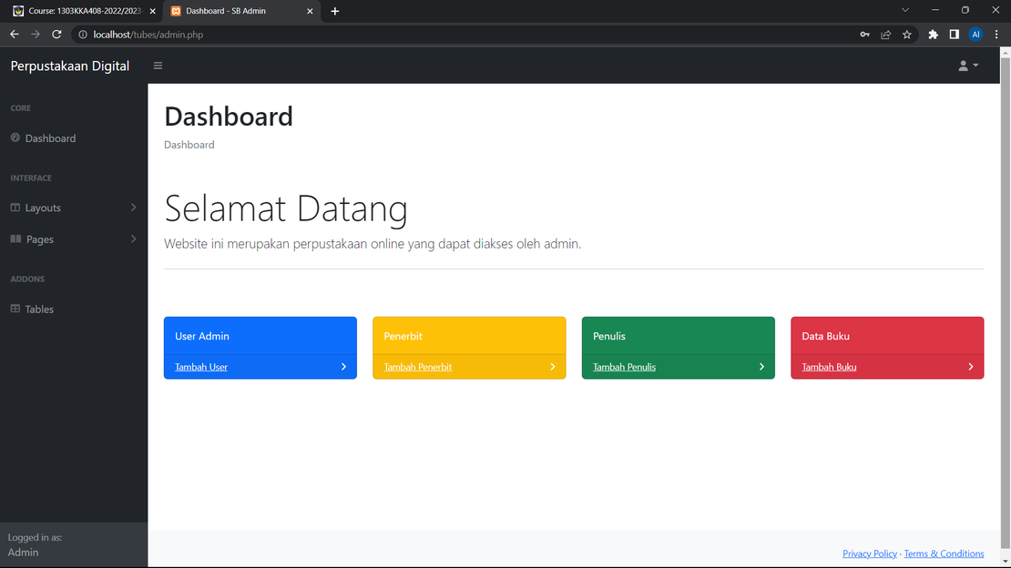The width and height of the screenshot is (1011, 568).
Task: Toggle the sidebar with the hamburger icon
Action: [158, 66]
